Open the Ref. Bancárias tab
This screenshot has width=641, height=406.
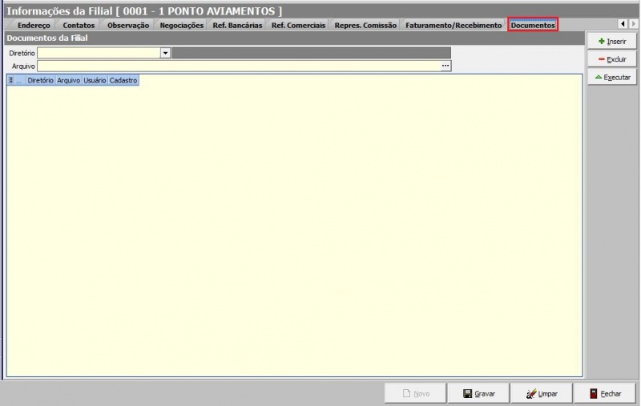tap(237, 26)
